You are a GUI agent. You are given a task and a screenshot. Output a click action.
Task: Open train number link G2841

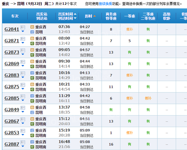(x=12, y=29)
